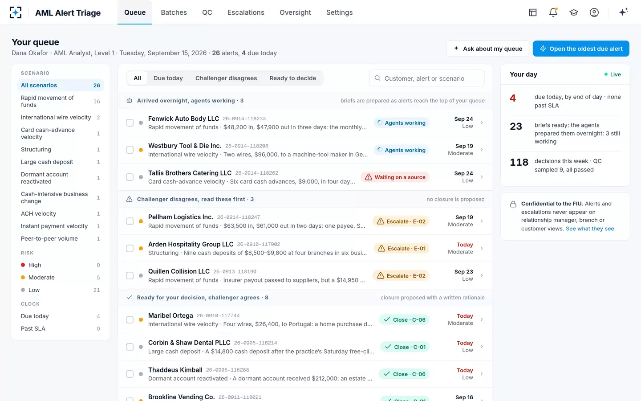Select the International wire velocity scenario
641x401 pixels.
coord(61,117)
